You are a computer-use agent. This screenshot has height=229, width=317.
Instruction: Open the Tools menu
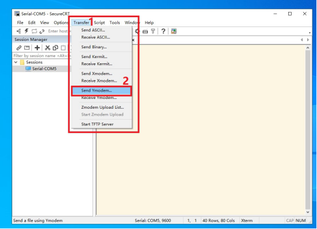click(114, 22)
